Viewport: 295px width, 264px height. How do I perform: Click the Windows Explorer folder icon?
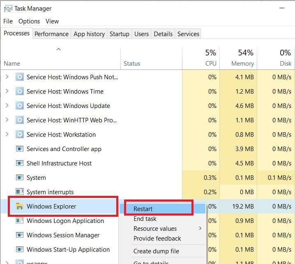19,206
